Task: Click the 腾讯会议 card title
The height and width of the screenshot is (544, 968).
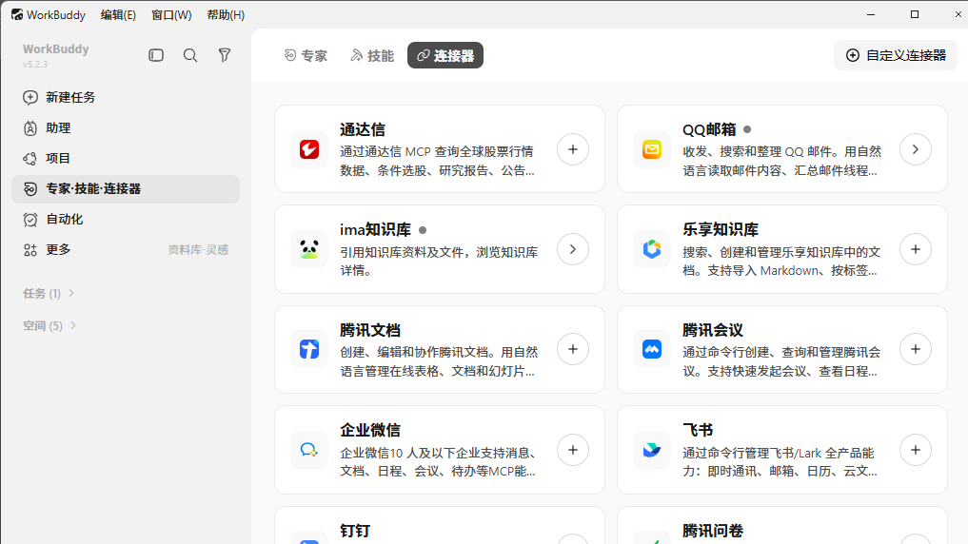Action: click(712, 330)
